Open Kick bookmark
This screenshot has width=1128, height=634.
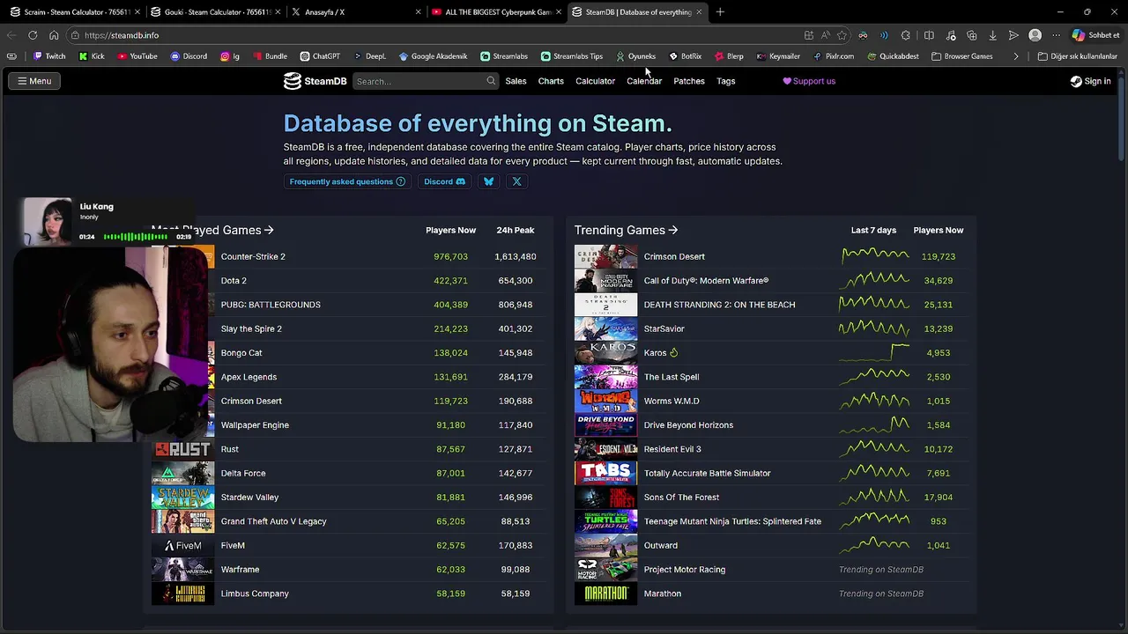(92, 56)
